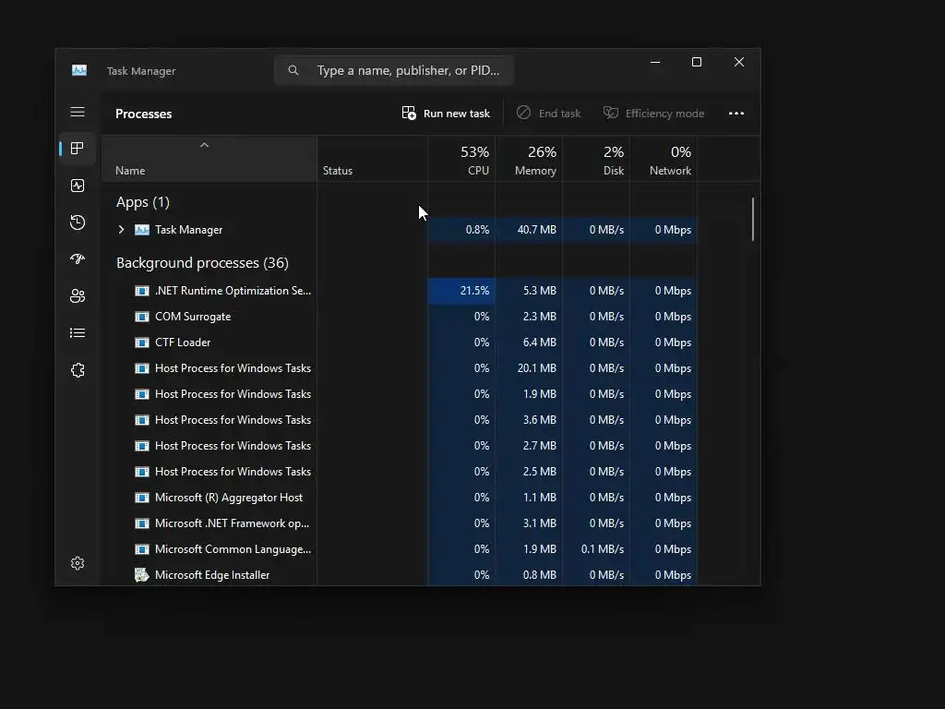Open the Details list sidebar icon
Viewport: 945px width, 709px height.
point(78,332)
